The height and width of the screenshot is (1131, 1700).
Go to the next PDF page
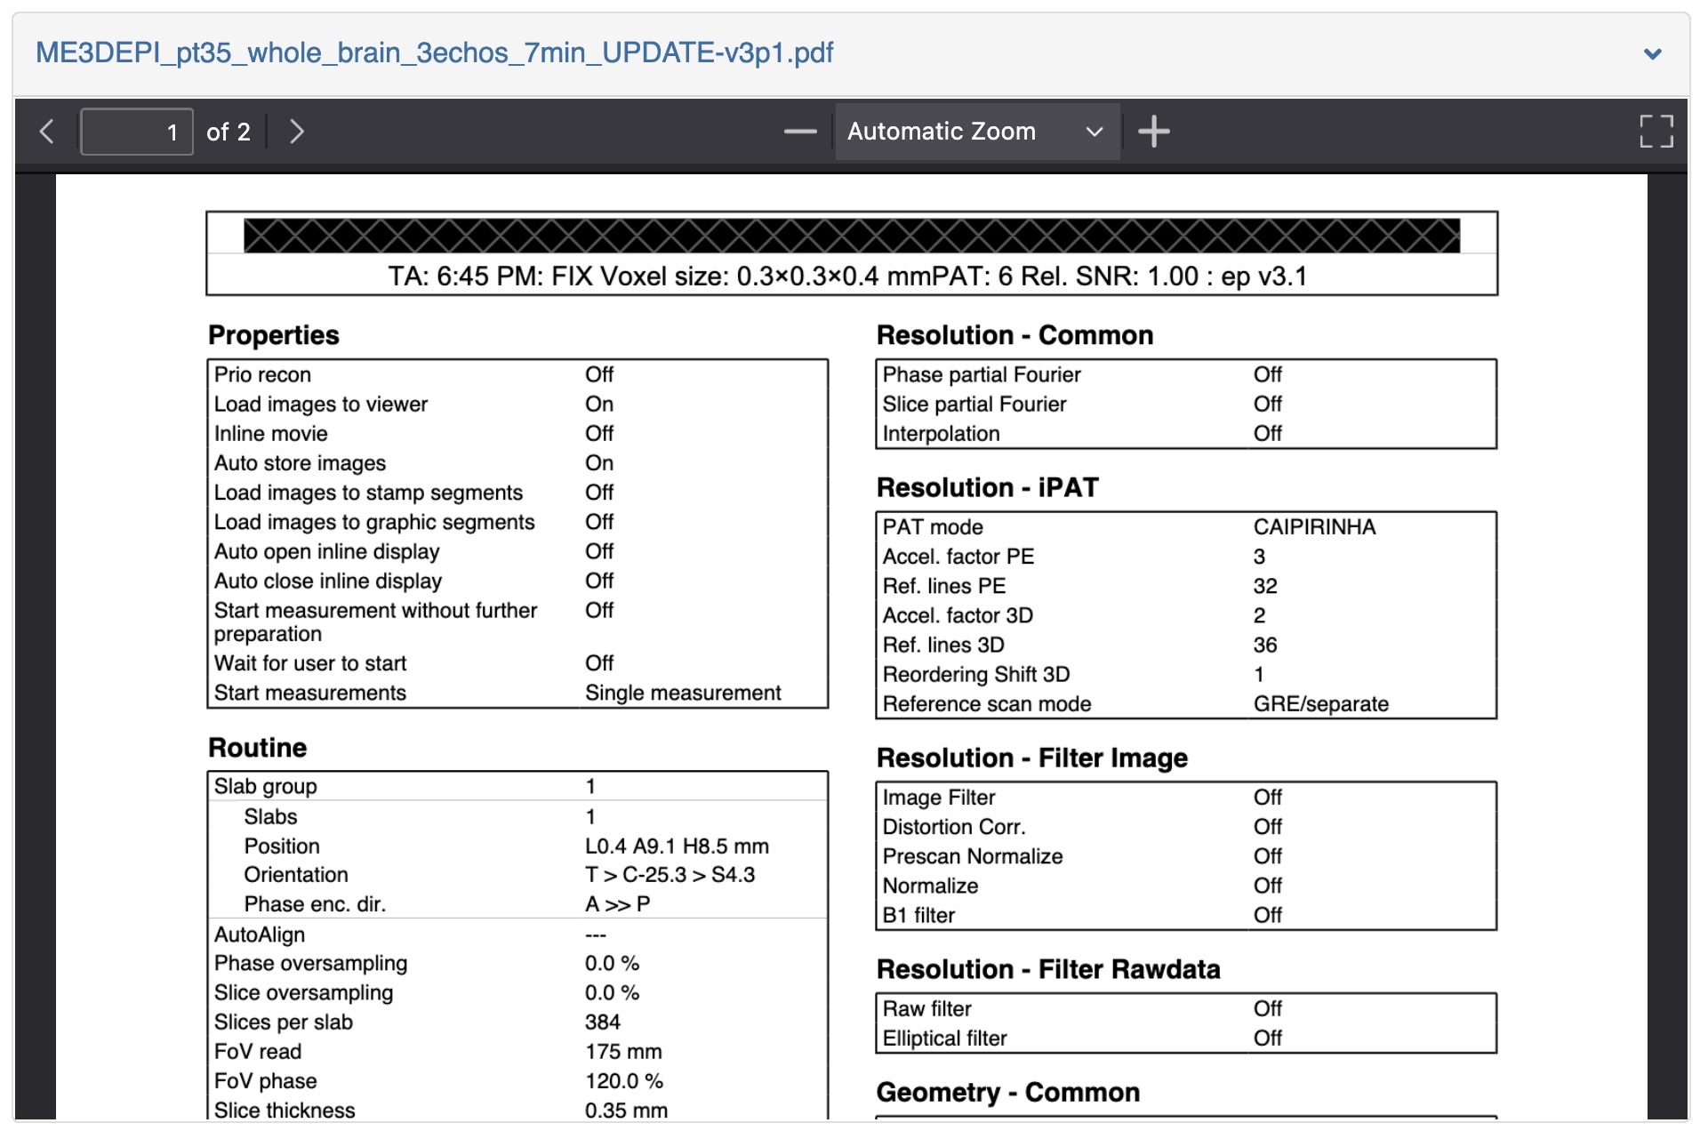(x=297, y=132)
